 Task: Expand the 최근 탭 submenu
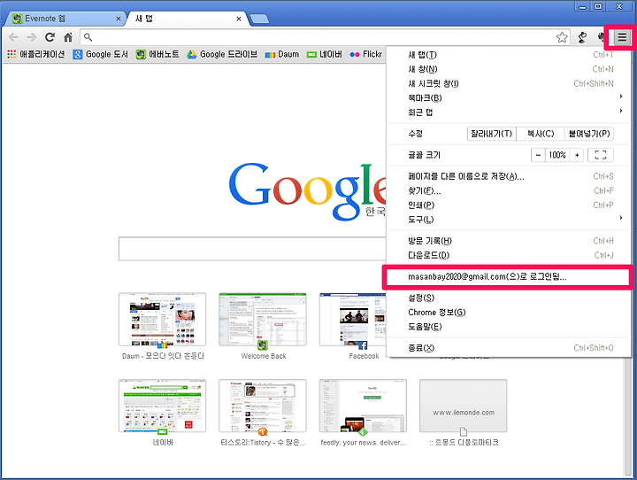(x=509, y=112)
